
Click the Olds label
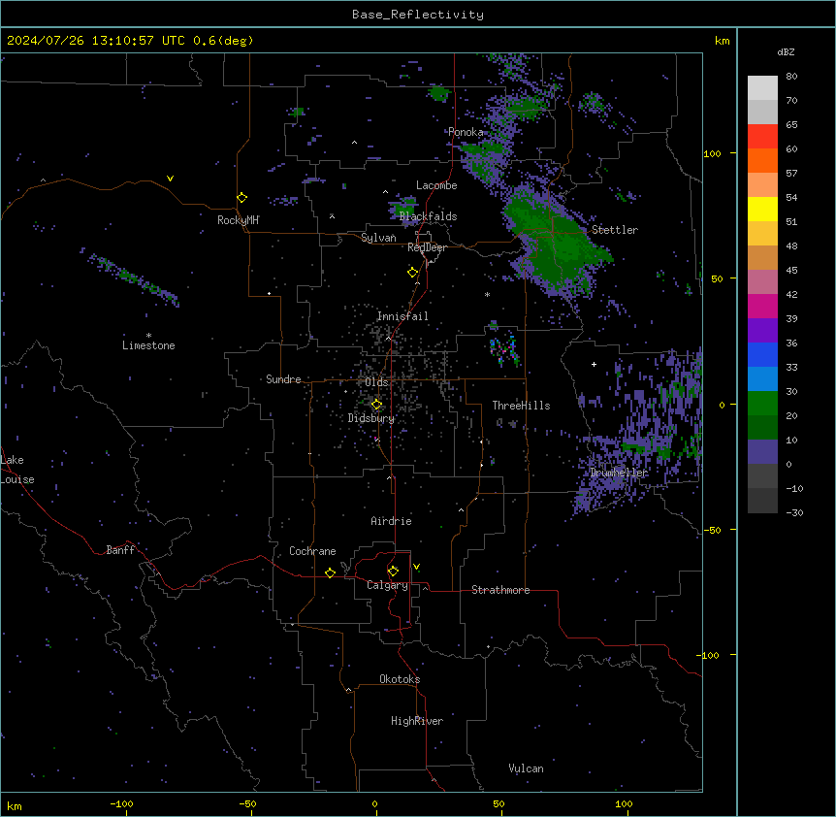click(376, 382)
